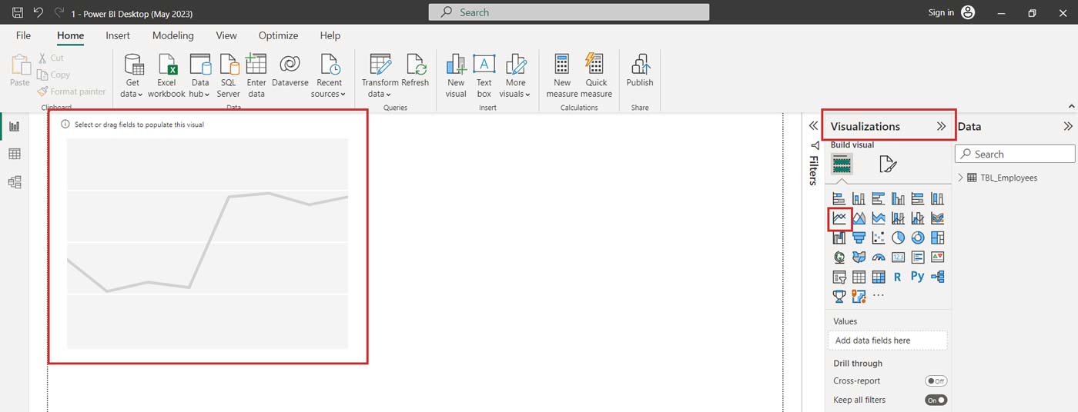Screen dimensions: 1078x412
Task: Open Report view in left sidebar
Action: (14, 126)
